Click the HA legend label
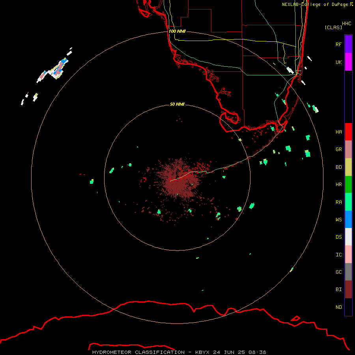This screenshot has width=355, height=355. point(338,132)
